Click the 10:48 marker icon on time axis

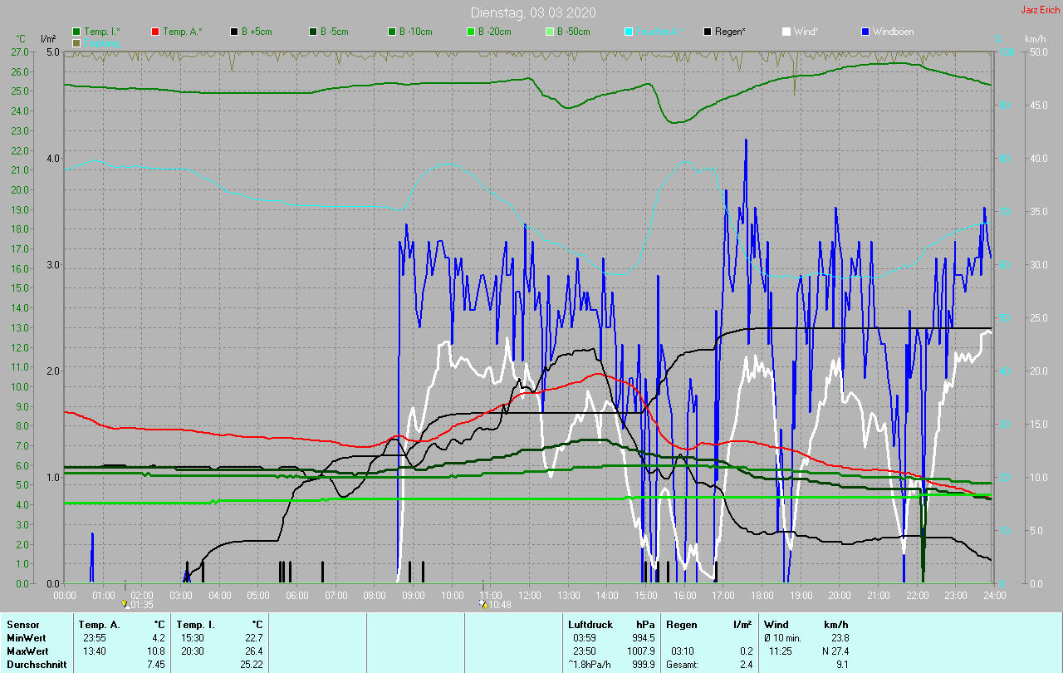[x=483, y=604]
